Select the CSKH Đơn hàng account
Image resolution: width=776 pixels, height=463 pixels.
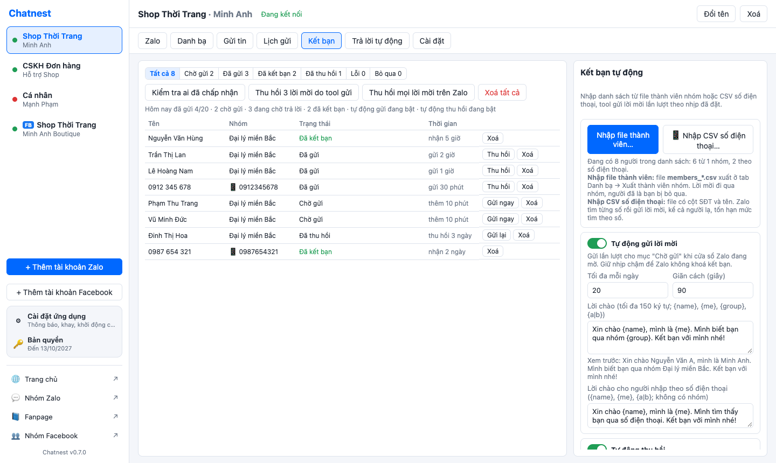pyautogui.click(x=64, y=70)
